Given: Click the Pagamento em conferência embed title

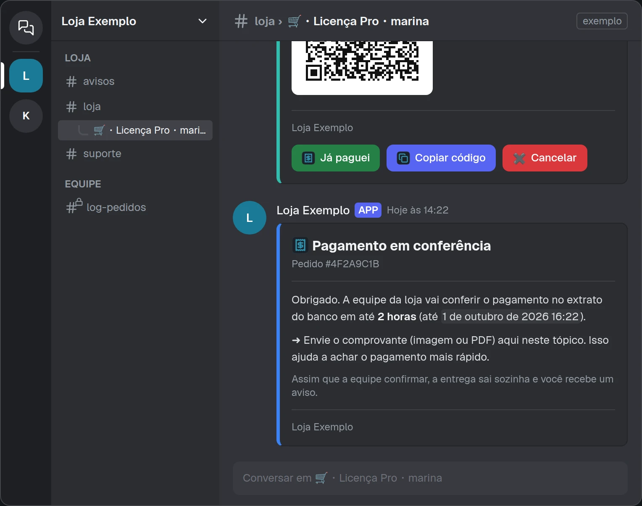Looking at the screenshot, I should (x=402, y=245).
